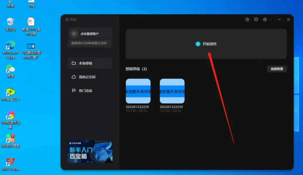
Task: Click the 开始创作 button
Action: click(206, 44)
